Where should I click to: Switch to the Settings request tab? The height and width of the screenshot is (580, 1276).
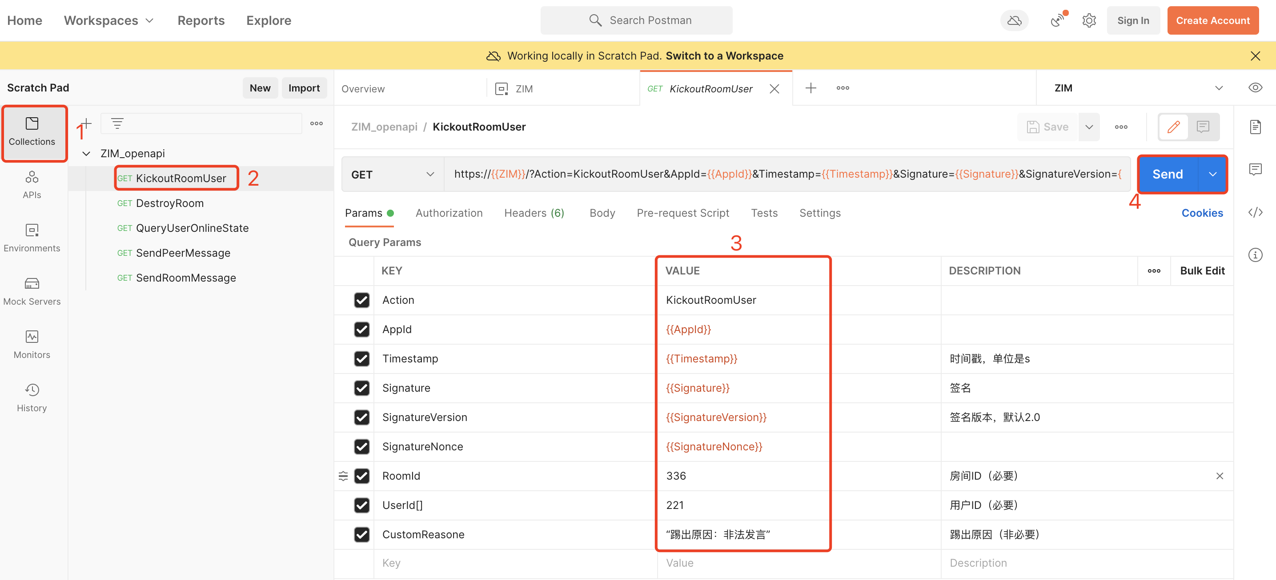[x=820, y=213]
